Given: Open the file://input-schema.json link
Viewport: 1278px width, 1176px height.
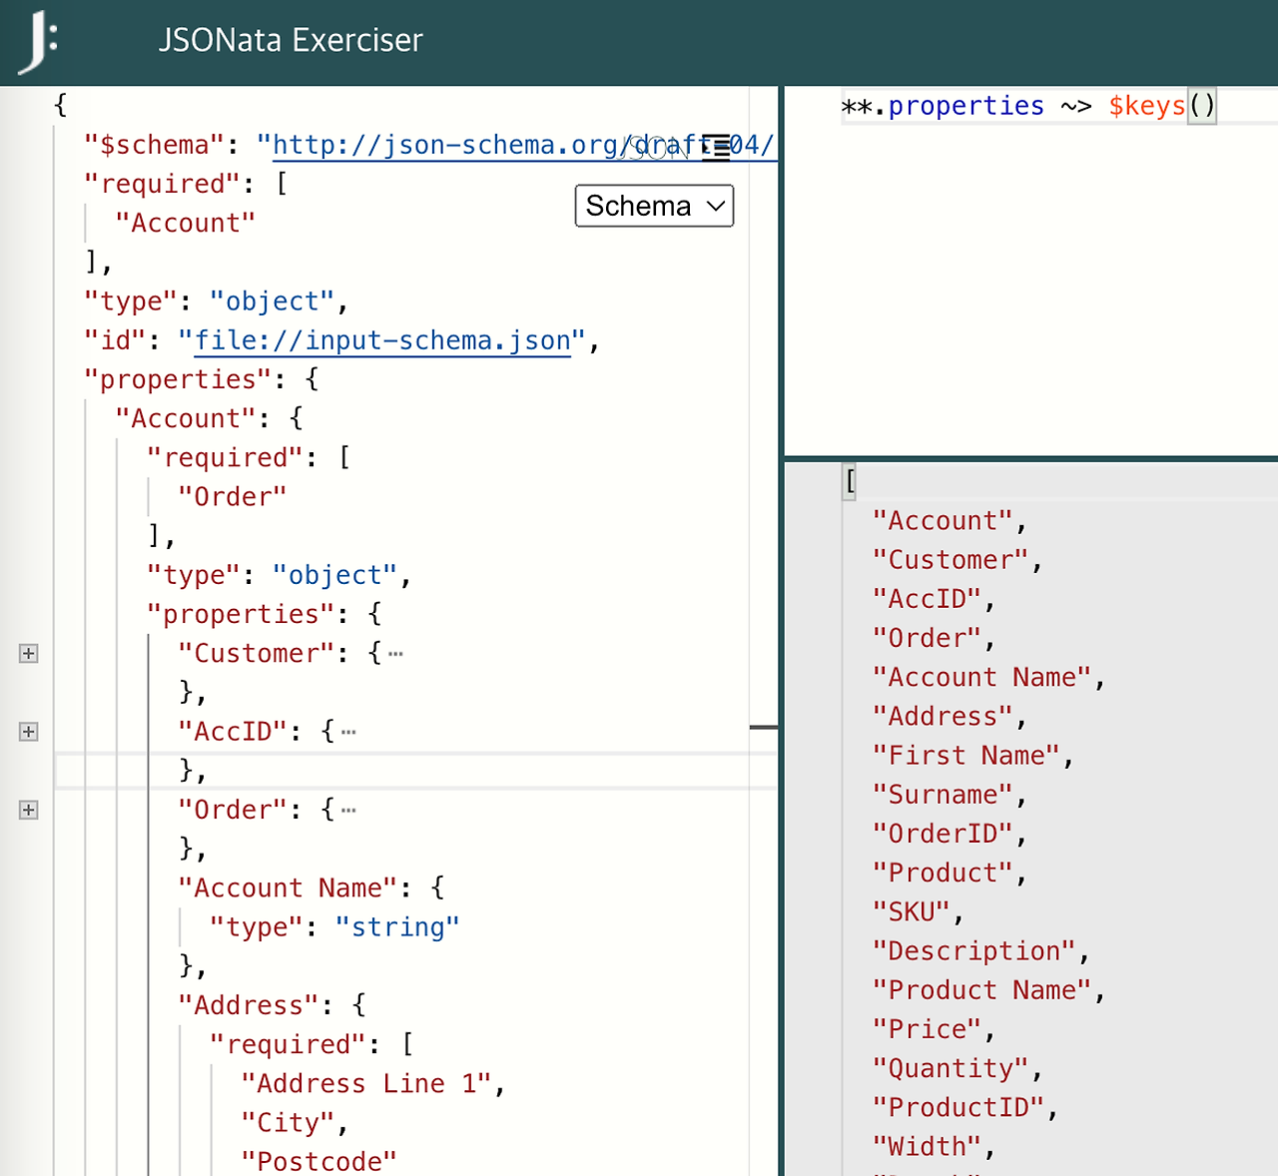Looking at the screenshot, I should click(x=380, y=340).
